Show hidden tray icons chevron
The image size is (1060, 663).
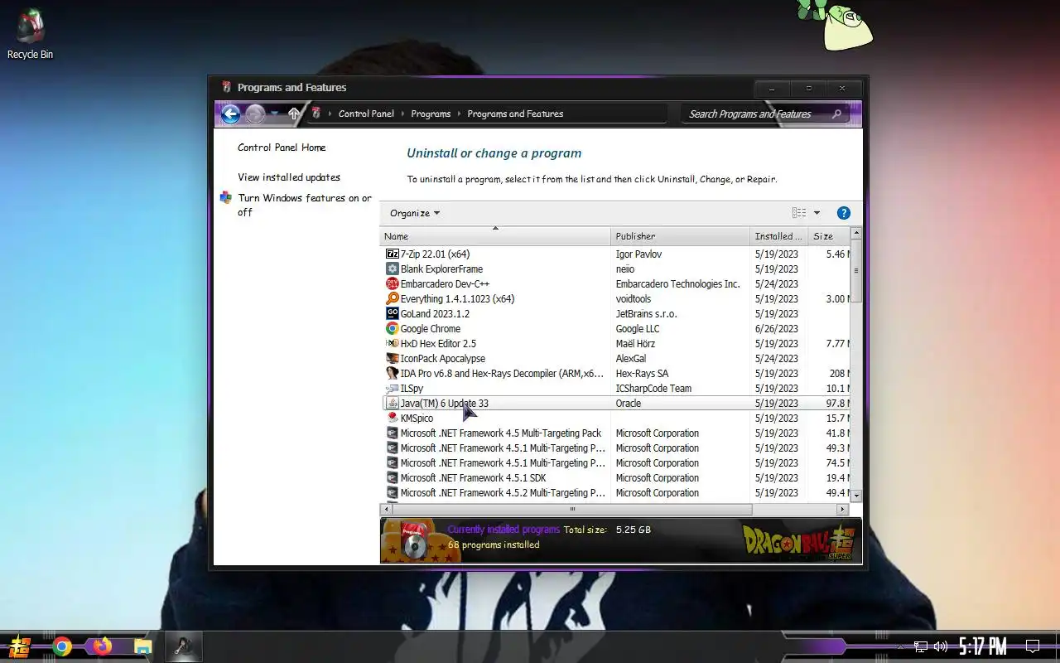[900, 646]
